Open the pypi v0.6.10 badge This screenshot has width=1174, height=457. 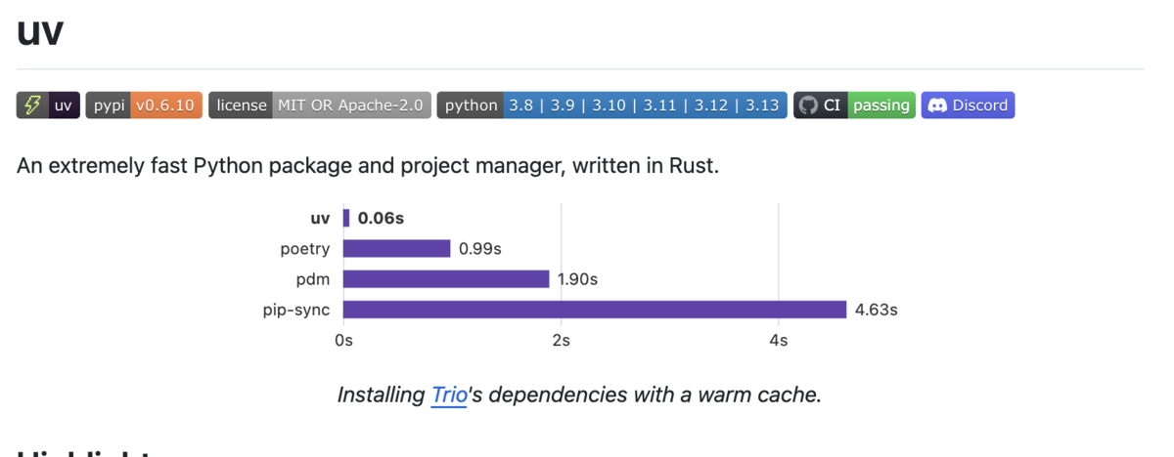144,104
